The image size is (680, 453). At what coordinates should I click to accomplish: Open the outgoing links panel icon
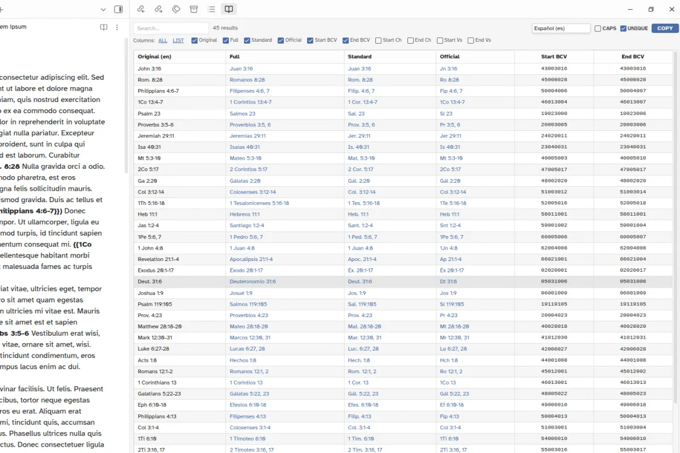click(x=159, y=9)
